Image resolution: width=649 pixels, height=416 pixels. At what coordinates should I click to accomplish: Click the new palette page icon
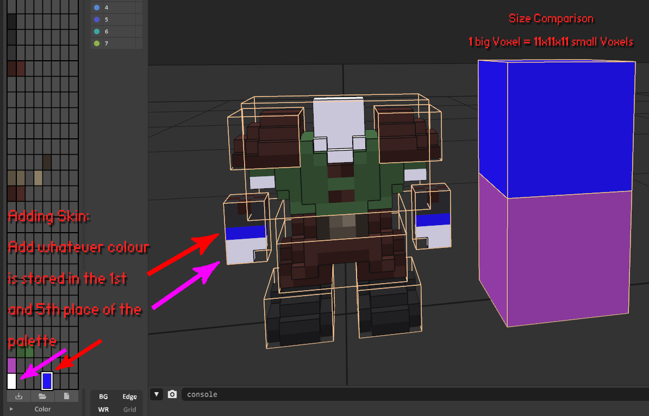(x=67, y=396)
